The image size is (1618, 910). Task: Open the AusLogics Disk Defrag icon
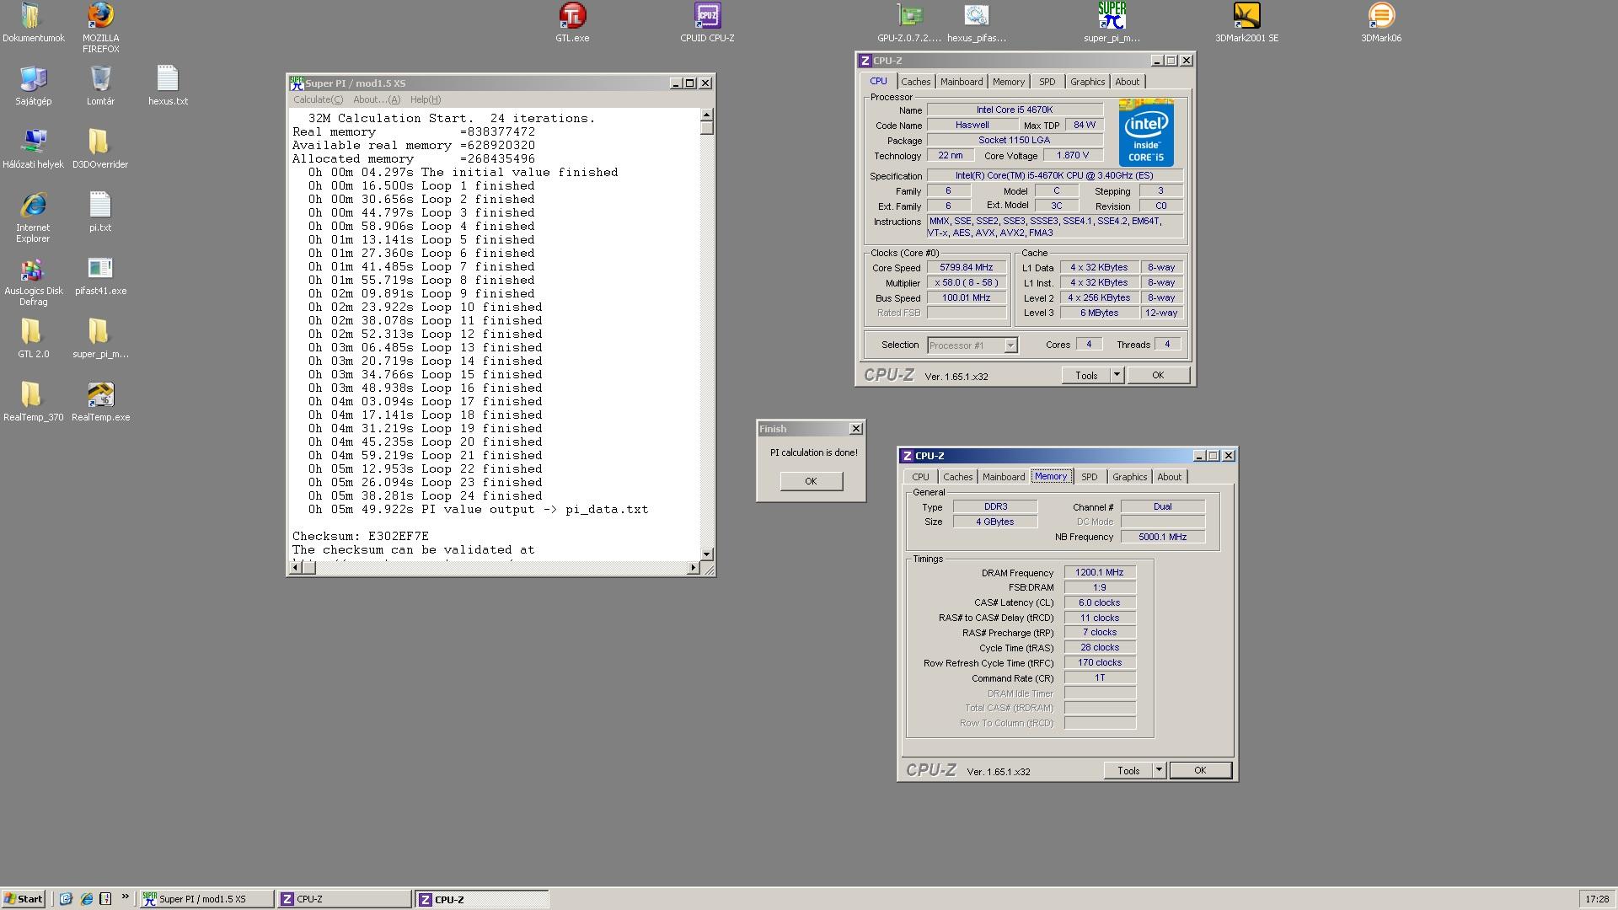coord(33,270)
